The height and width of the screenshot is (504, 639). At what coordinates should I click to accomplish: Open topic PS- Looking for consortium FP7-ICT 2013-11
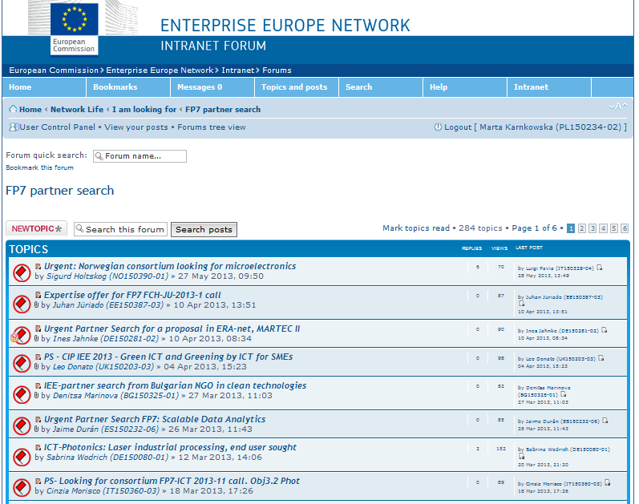tap(172, 481)
